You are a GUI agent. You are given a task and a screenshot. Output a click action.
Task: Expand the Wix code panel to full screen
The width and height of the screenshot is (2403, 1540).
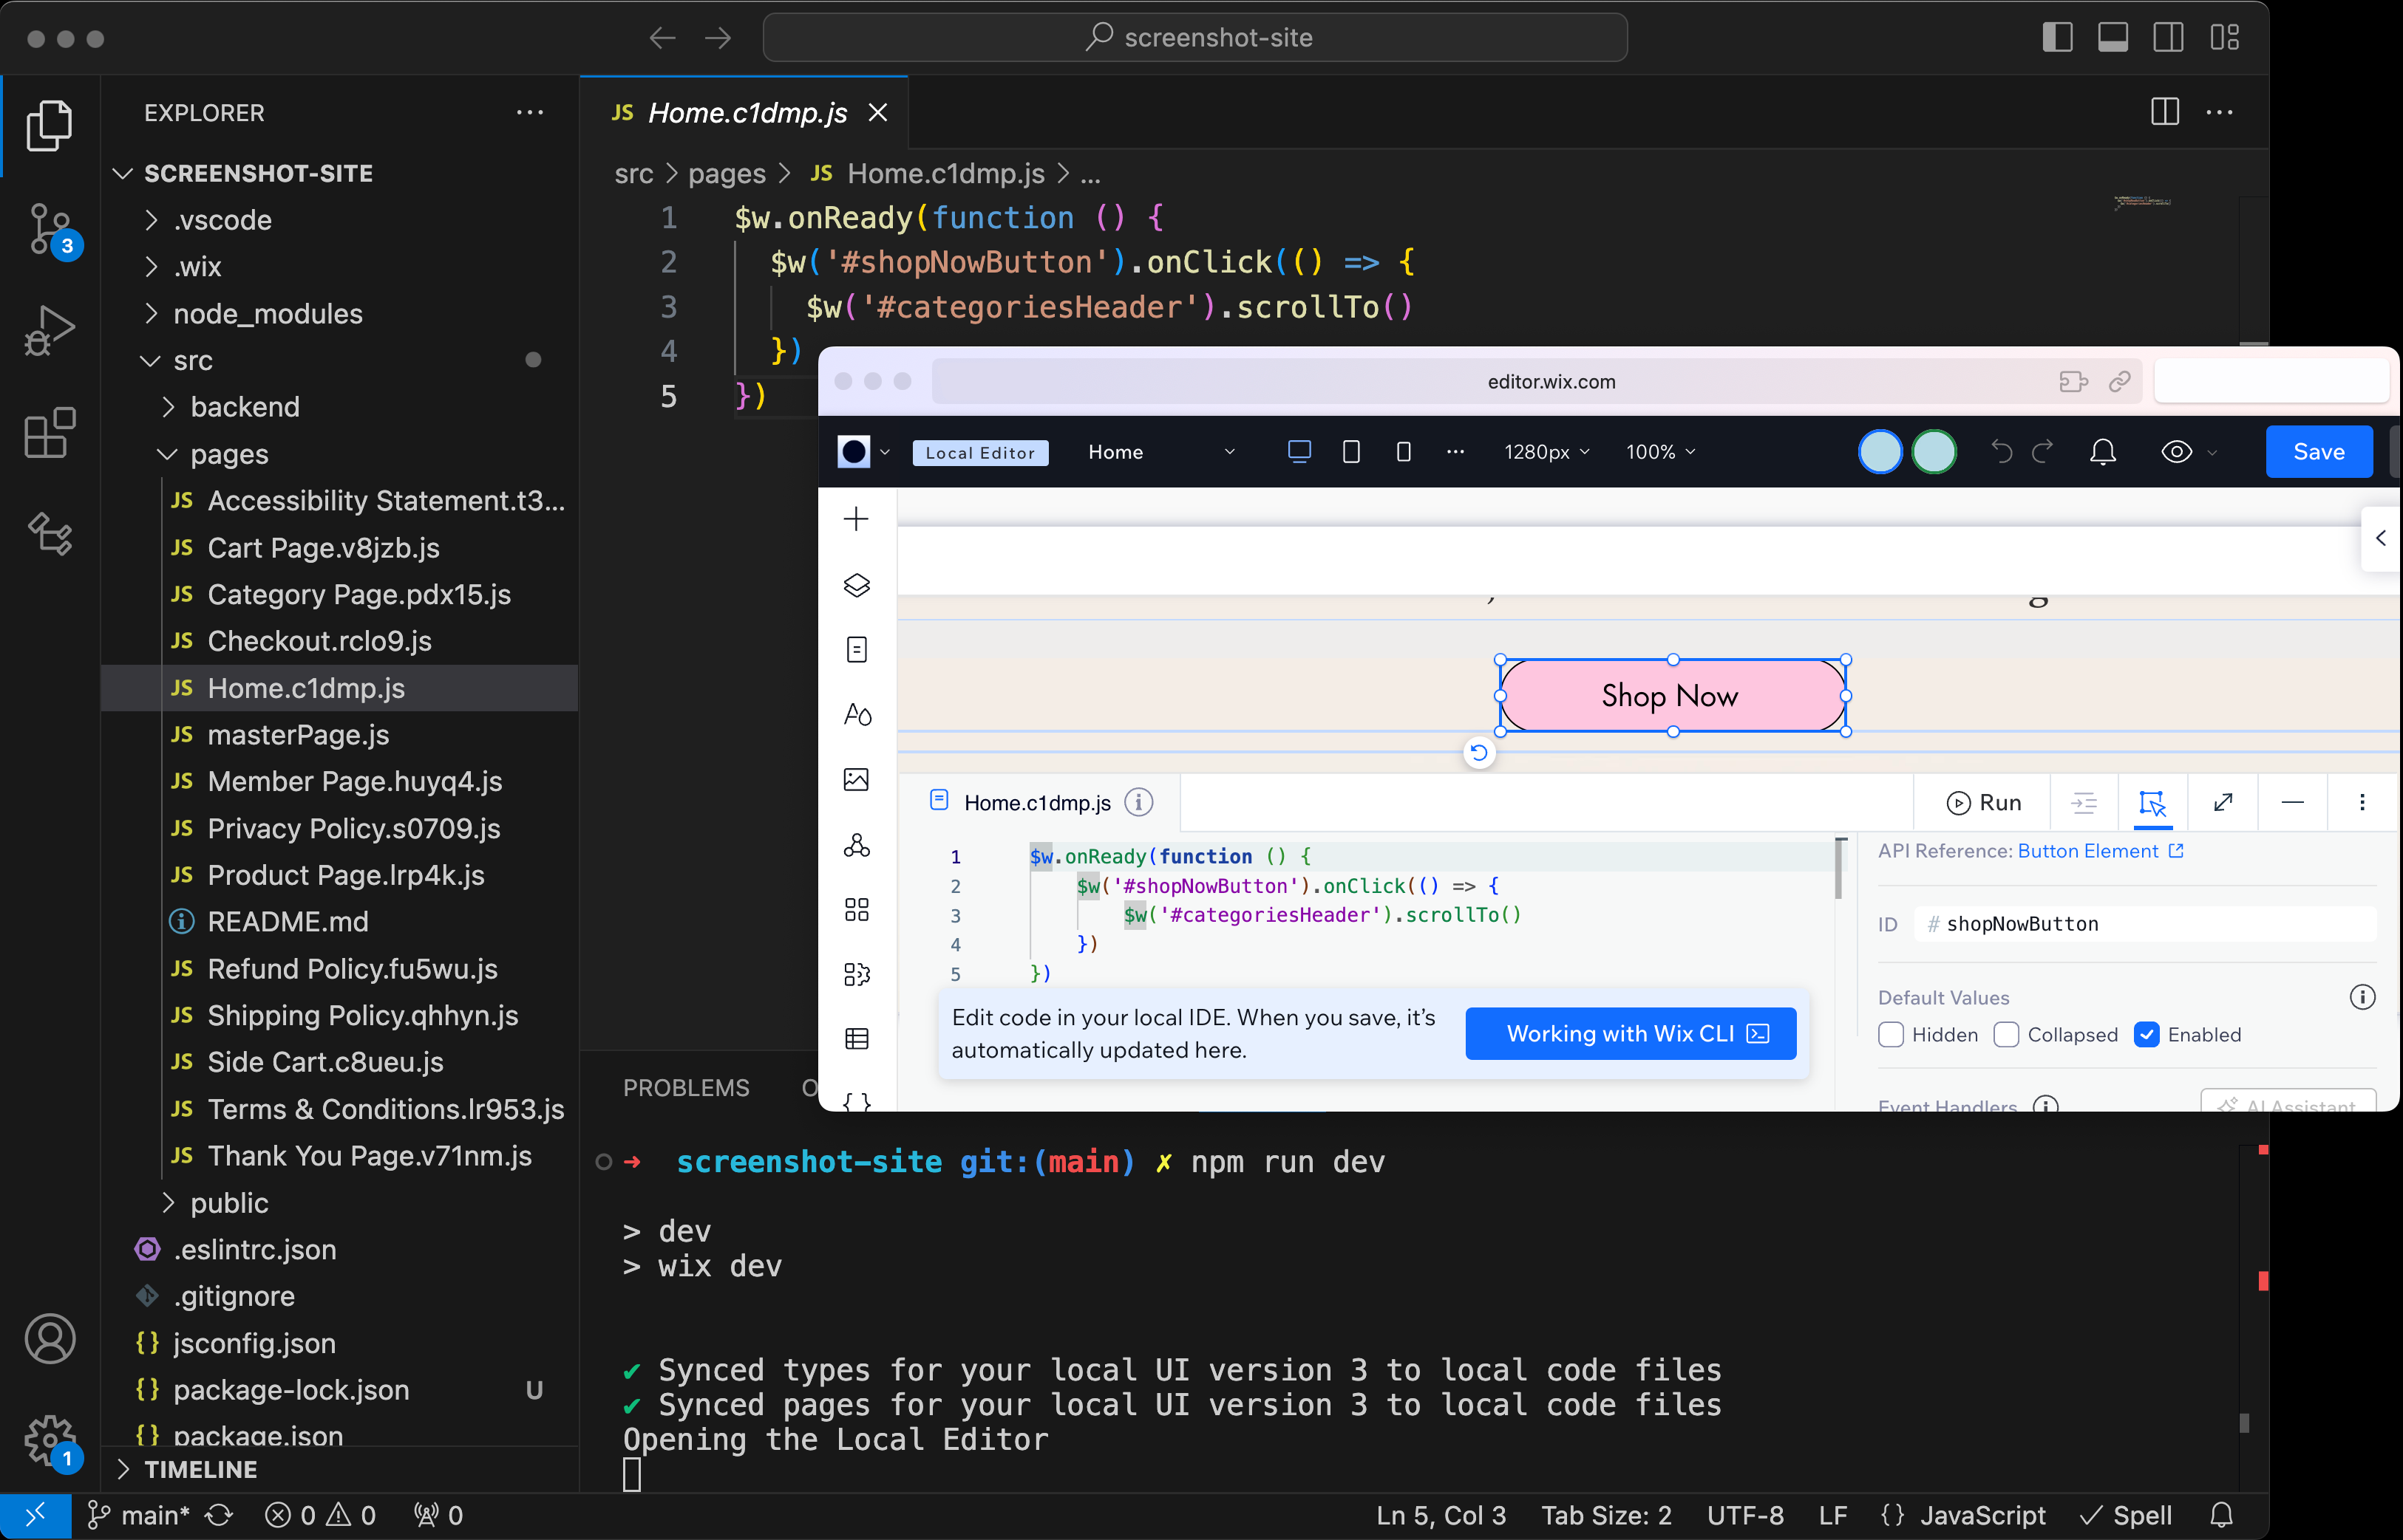[x=2223, y=802]
